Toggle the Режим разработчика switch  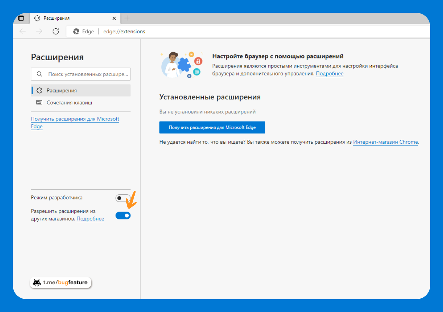[123, 198]
